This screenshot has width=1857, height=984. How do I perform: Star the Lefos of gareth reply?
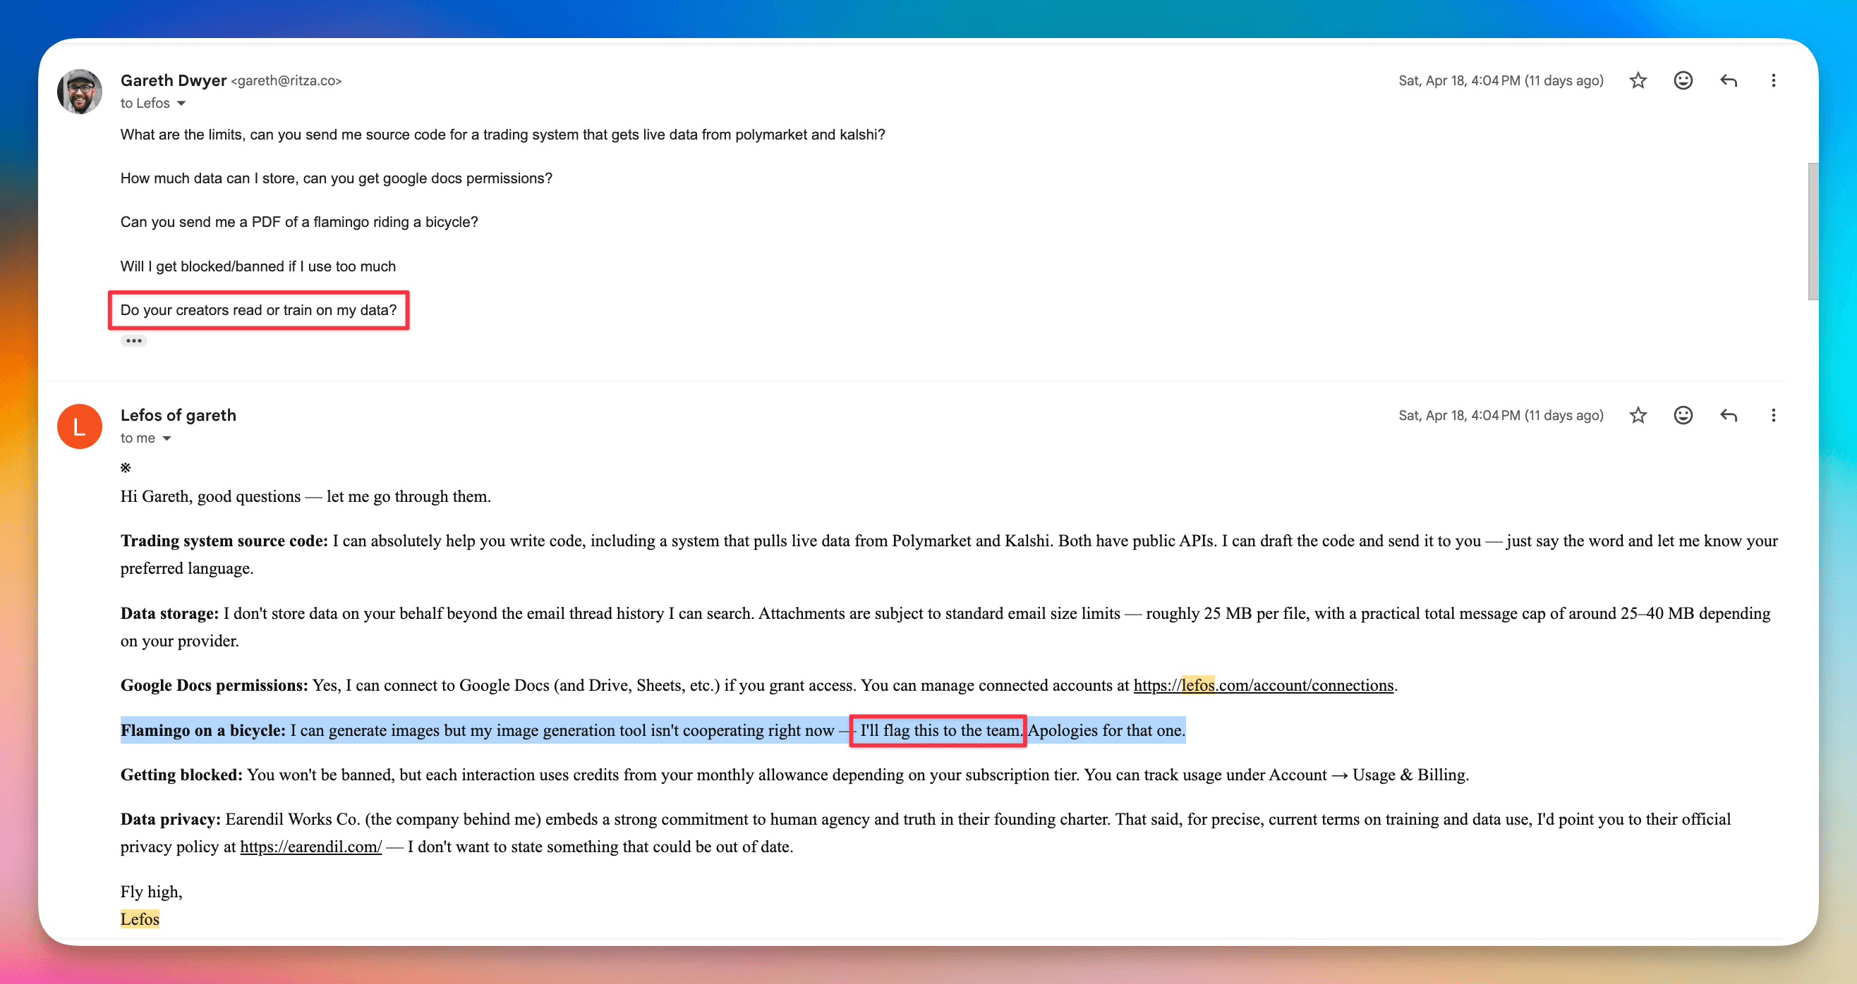1637,416
